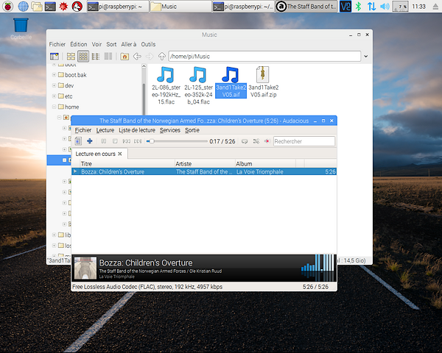The image size is (442, 353).
Task: Switch to large icon view
Action: [71, 57]
